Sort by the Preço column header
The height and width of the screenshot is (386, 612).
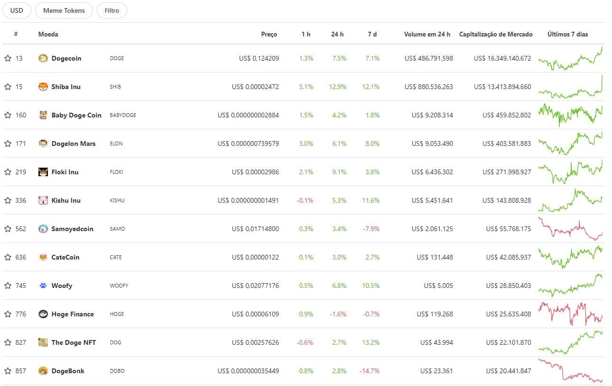click(x=269, y=34)
